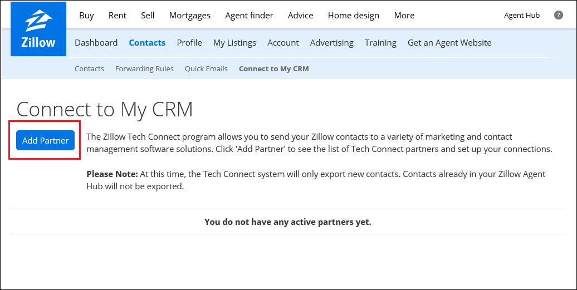Open the help question mark icon
Screen dimensions: 577x290
click(558, 15)
